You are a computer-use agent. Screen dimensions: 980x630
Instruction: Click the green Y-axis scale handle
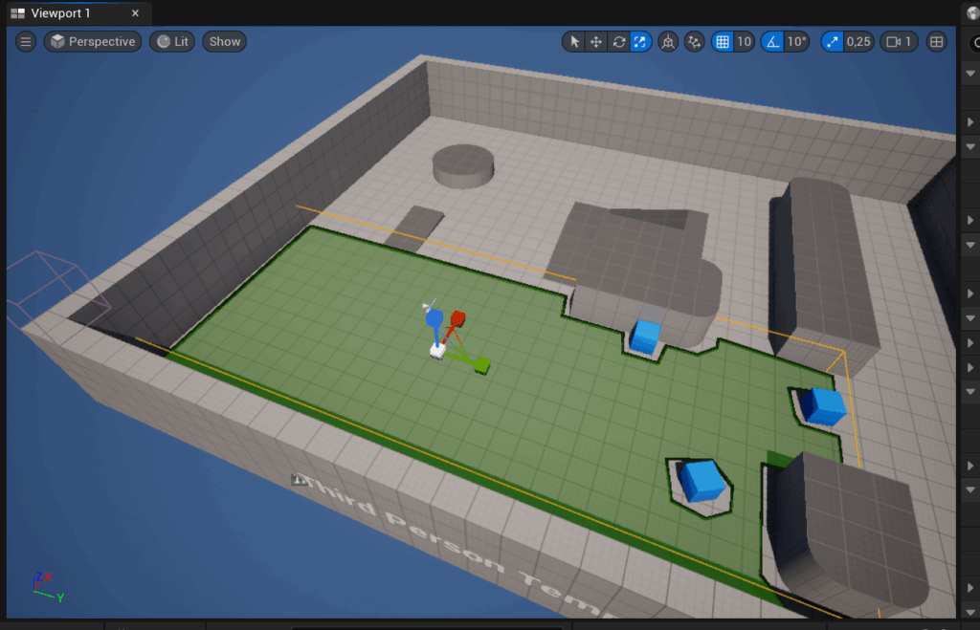coord(482,364)
